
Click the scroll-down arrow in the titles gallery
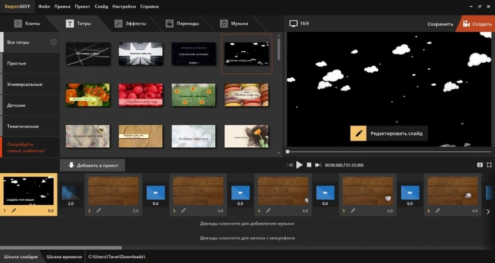pyautogui.click(x=279, y=153)
